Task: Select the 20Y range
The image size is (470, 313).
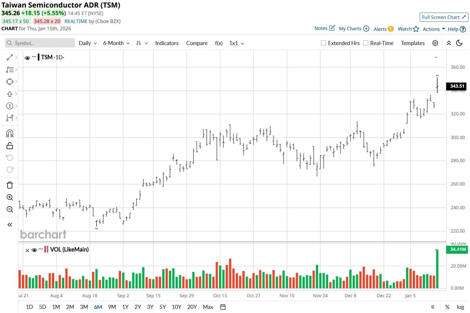Action: point(192,307)
